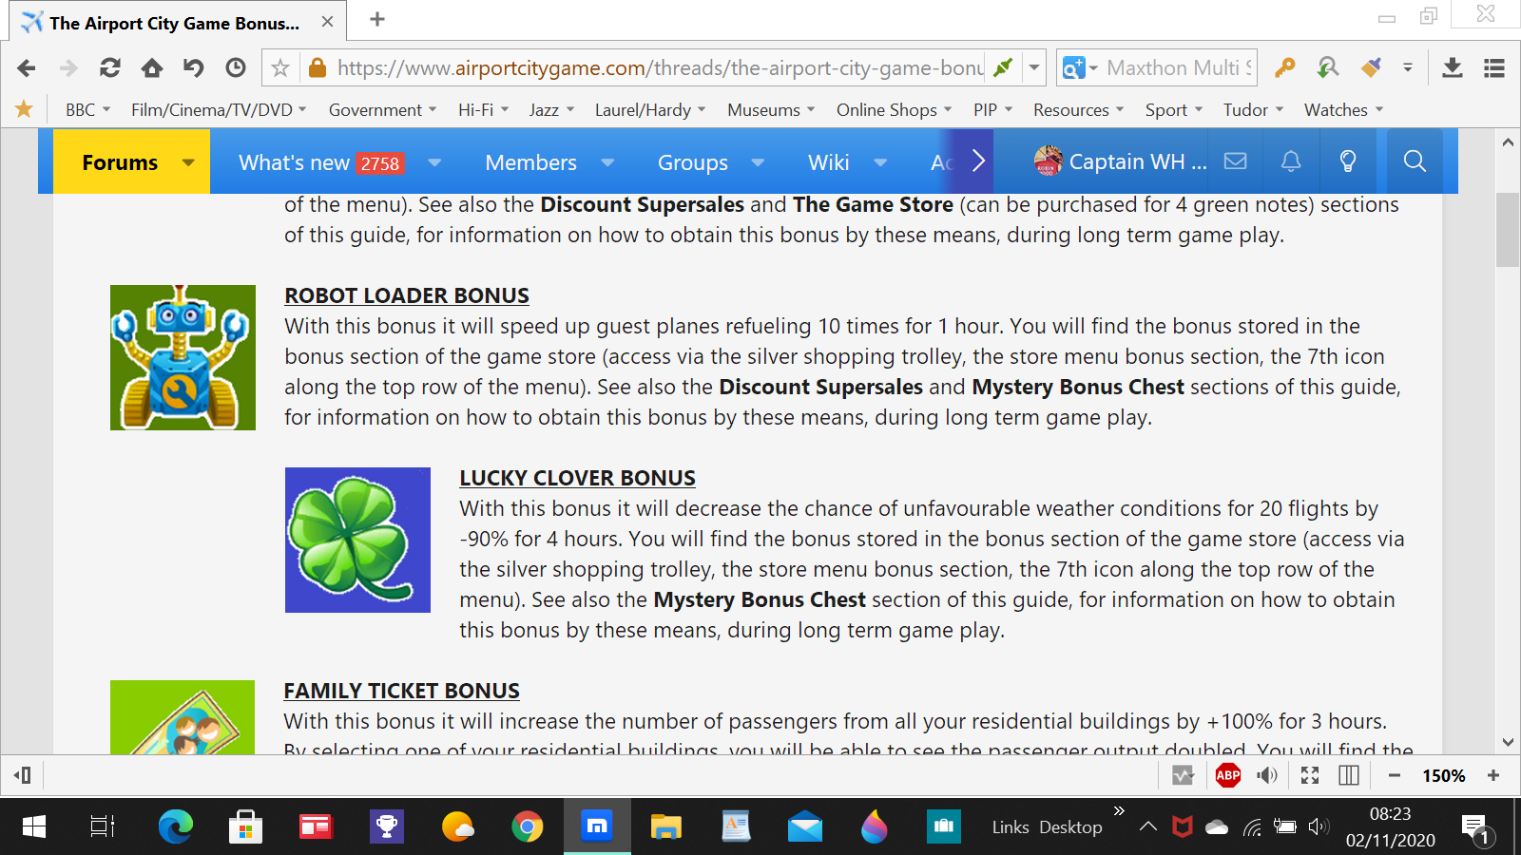This screenshot has width=1521, height=855.
Task: Open browsing history clock icon
Action: tap(236, 67)
